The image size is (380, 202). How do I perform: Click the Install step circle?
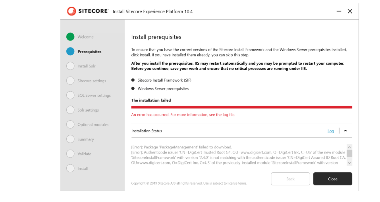click(70, 168)
